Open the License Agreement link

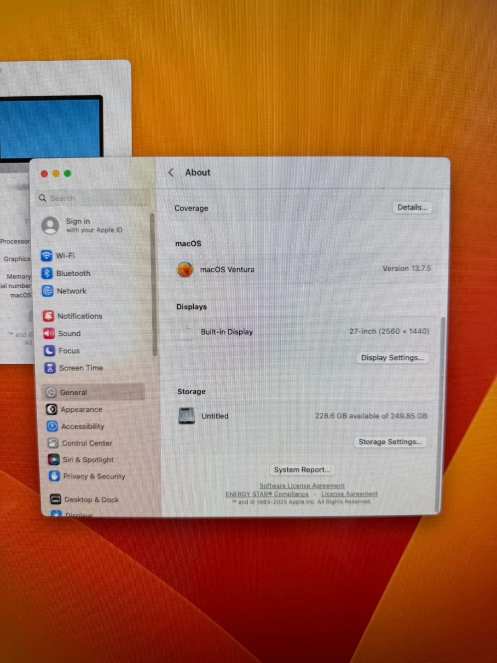[x=350, y=494]
